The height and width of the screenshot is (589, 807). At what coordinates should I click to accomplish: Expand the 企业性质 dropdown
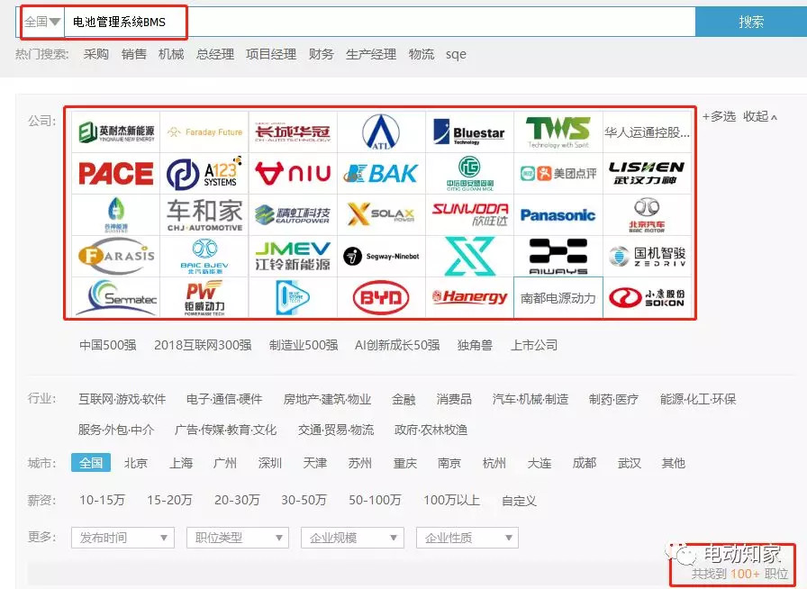(x=467, y=538)
